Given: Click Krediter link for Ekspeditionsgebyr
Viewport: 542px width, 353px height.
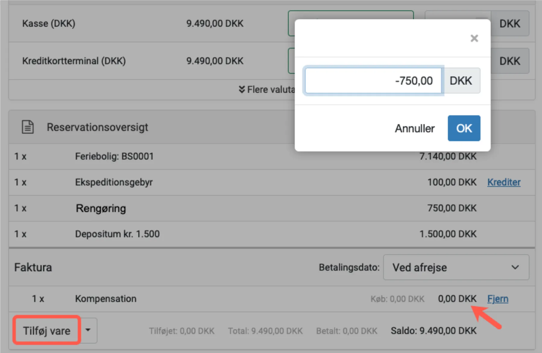Looking at the screenshot, I should (504, 182).
